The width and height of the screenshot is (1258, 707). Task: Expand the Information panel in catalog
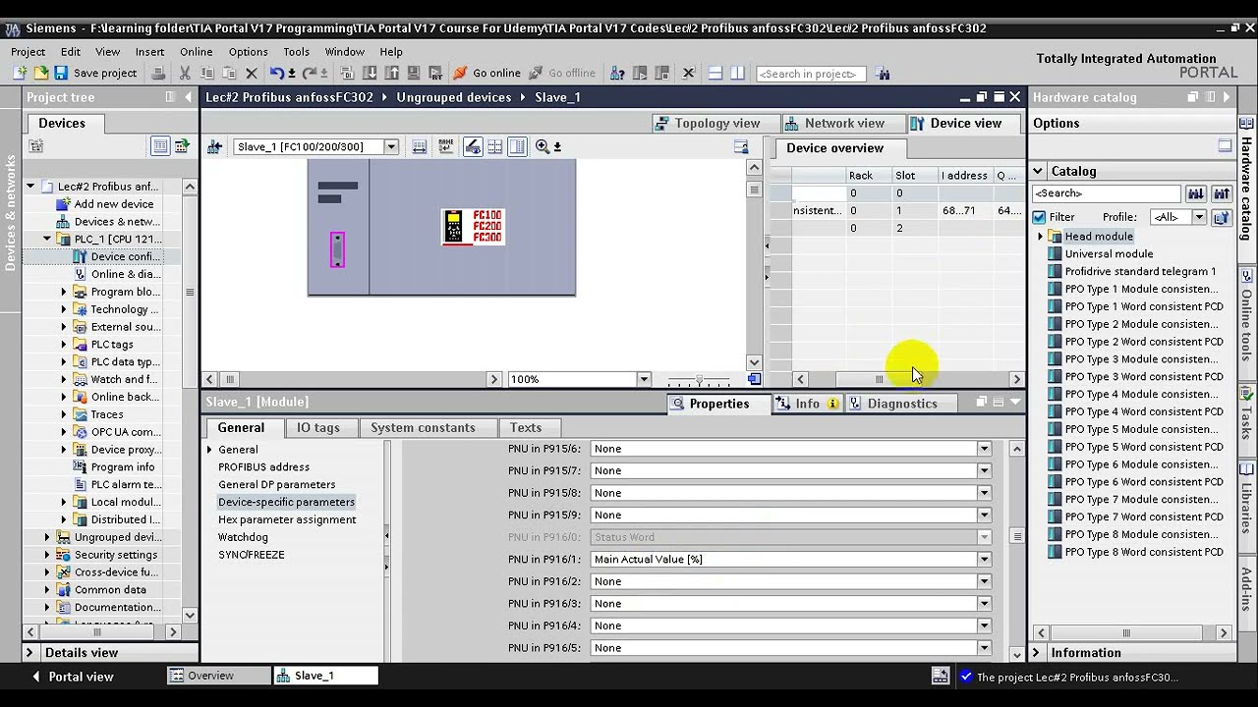pos(1036,652)
